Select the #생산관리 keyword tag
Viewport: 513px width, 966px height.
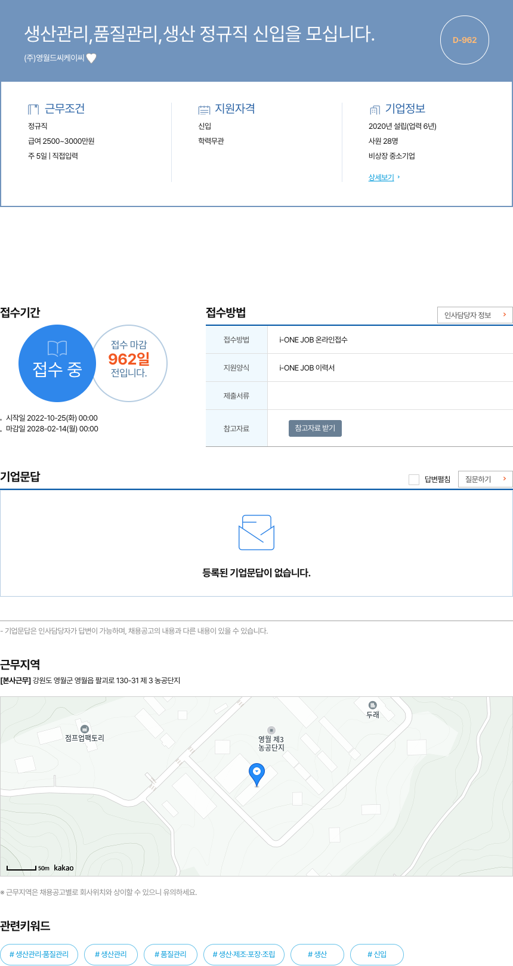click(x=111, y=954)
